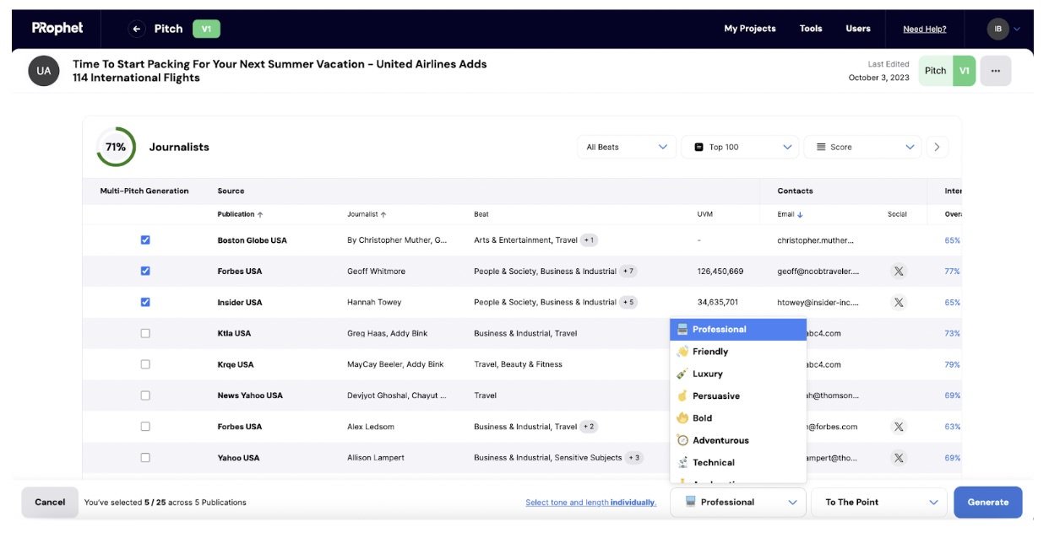Open Users in top navigation
This screenshot has width=1049, height=538.
[x=858, y=29]
